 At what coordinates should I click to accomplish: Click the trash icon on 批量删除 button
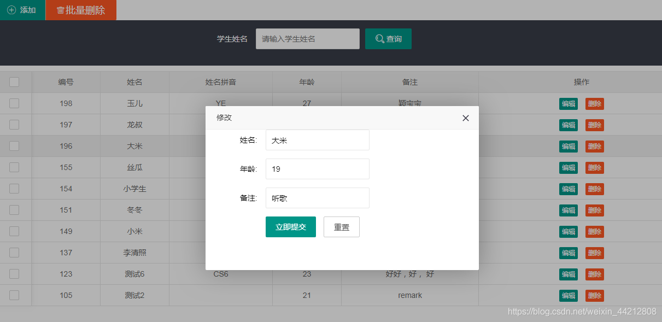61,10
